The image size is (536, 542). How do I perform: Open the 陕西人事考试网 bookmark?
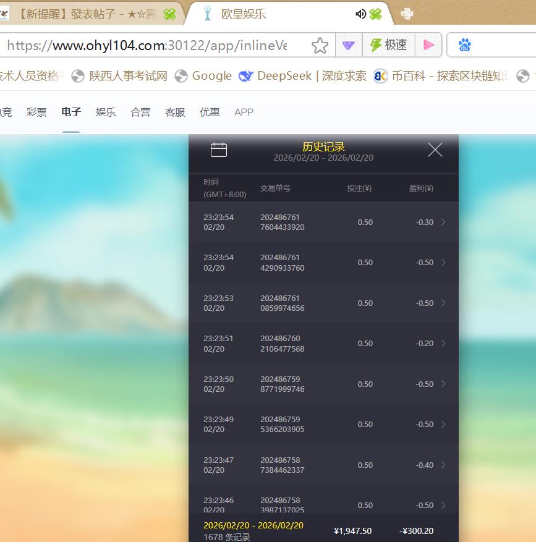click(x=115, y=76)
